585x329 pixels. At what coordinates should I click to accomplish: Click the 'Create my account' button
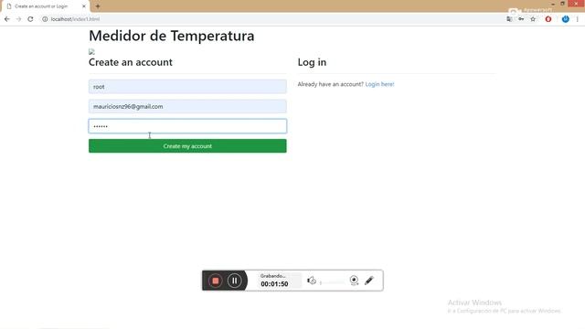187,146
